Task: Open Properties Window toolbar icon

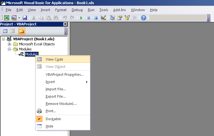Action: coord(120,18)
